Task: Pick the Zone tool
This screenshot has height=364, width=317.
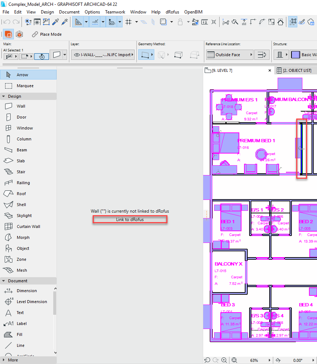Action: [21, 259]
